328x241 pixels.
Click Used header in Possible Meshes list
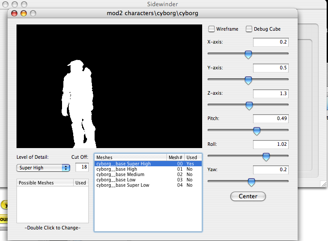pyautogui.click(x=81, y=183)
